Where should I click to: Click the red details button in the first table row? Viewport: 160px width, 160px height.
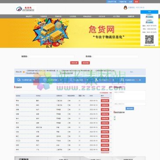pos(105,101)
